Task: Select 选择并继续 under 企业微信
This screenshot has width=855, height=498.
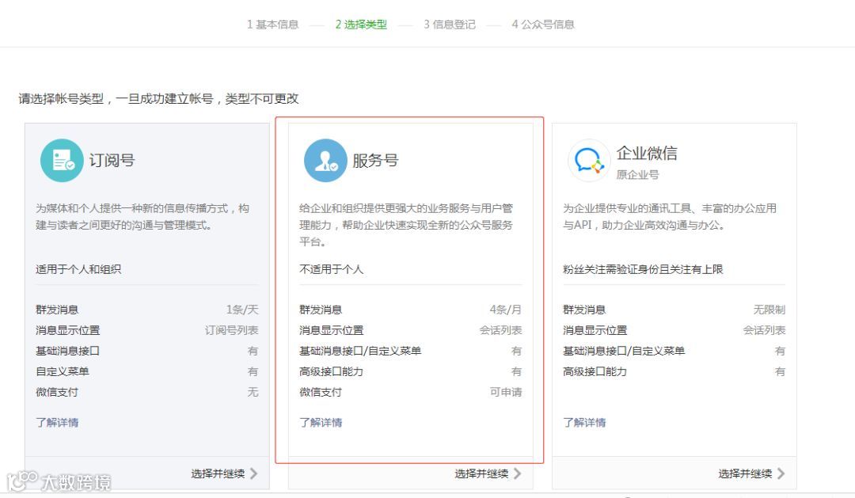Action: pyautogui.click(x=745, y=473)
